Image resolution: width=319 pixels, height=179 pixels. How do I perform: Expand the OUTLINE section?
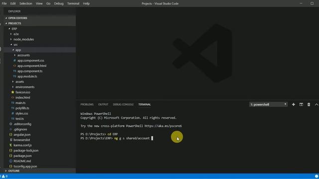40,171
